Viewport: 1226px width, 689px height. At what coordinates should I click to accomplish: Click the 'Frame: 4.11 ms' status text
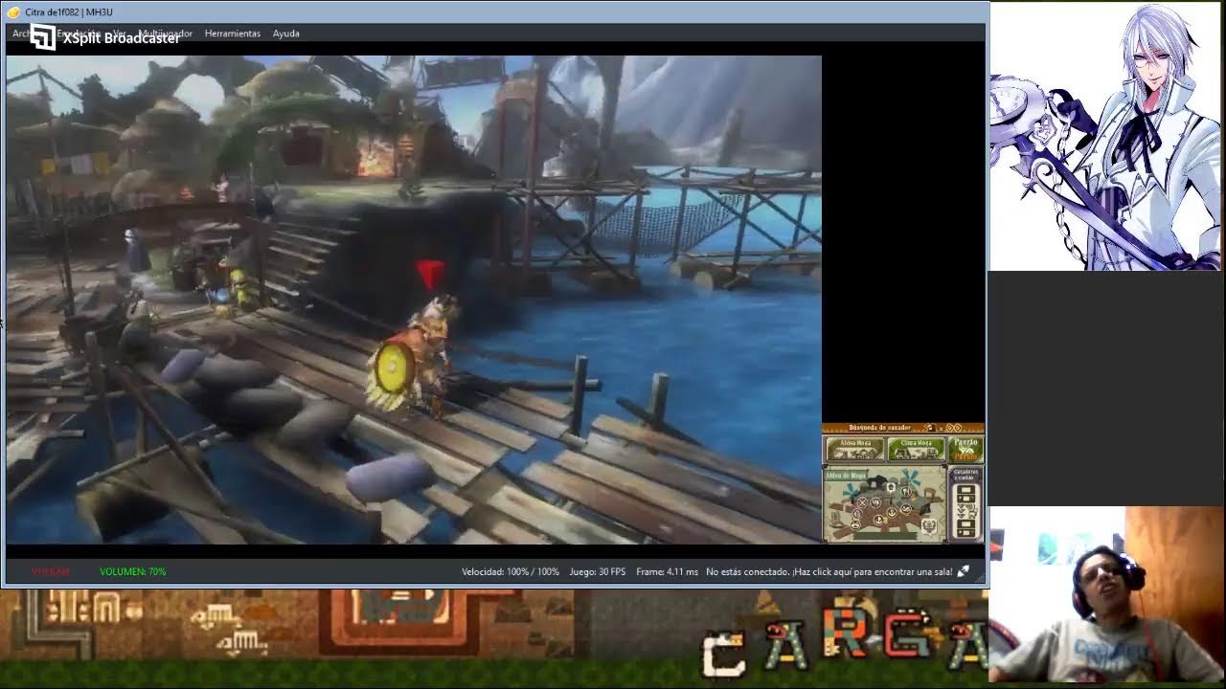click(667, 571)
